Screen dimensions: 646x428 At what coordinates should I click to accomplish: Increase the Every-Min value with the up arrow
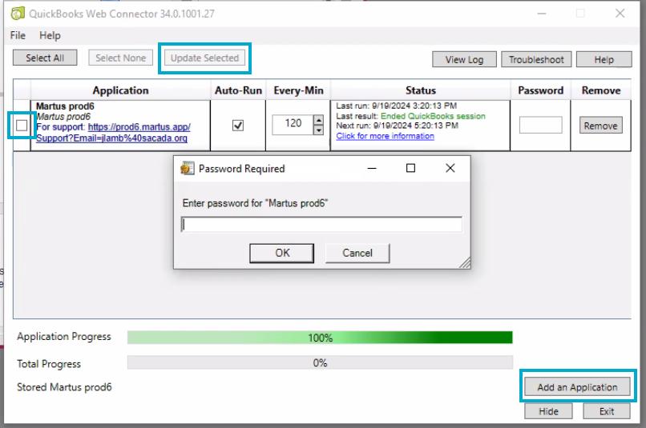[318, 120]
